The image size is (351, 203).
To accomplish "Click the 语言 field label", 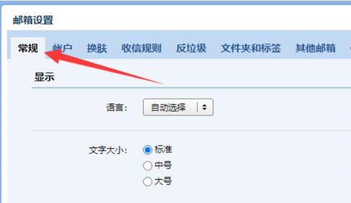I will pos(117,108).
